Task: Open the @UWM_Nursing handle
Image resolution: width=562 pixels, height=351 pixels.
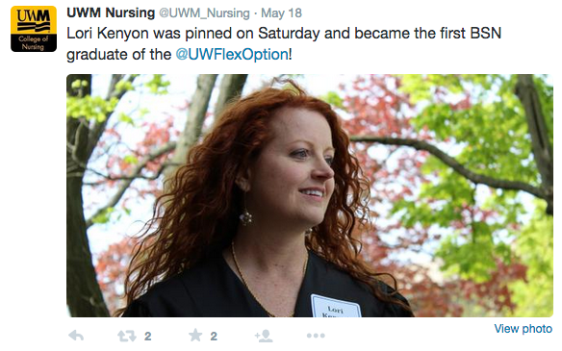Action: coord(204,13)
